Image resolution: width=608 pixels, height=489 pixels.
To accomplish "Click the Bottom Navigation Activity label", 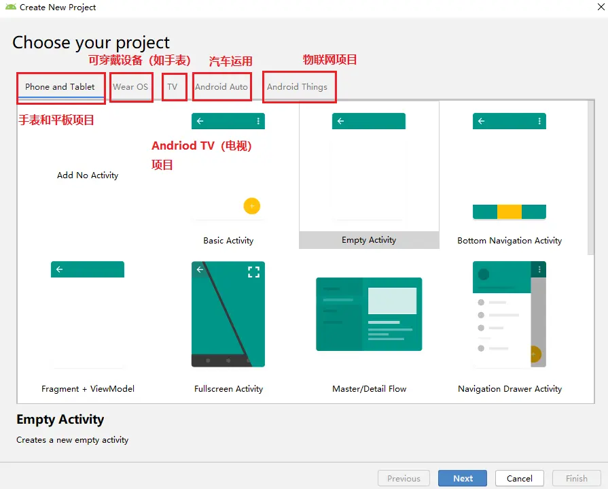I will pyautogui.click(x=509, y=241).
